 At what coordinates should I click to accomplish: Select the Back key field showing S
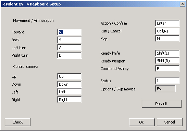pyautogui.click(x=70, y=40)
